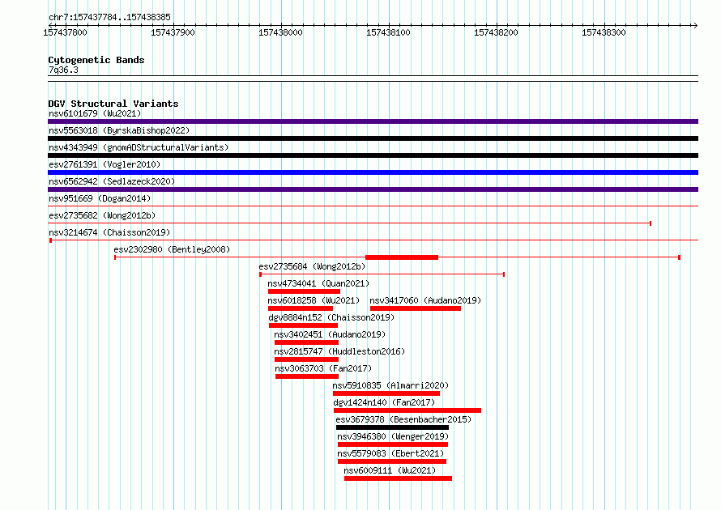This screenshot has width=721, height=510.
Task: Click the nsv3946380 red variant bar
Action: click(393, 444)
